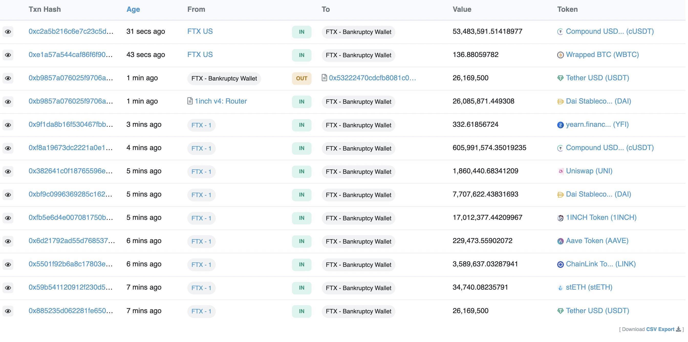Click the ChainLink LINK token icon

(x=560, y=264)
